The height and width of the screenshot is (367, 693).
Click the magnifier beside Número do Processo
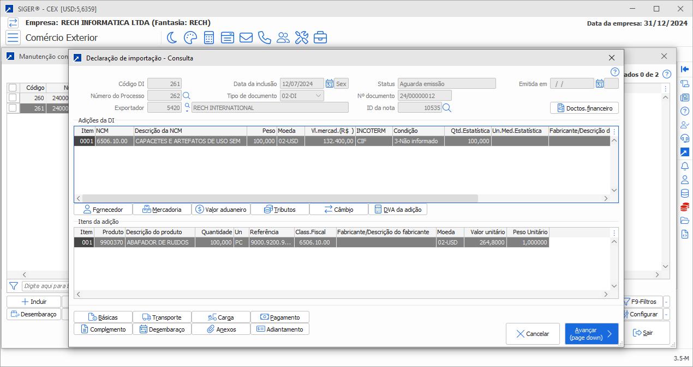click(x=187, y=96)
